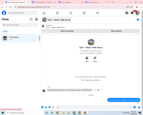
Task: Open Chrome's three-dot menu
Action: (141, 7)
